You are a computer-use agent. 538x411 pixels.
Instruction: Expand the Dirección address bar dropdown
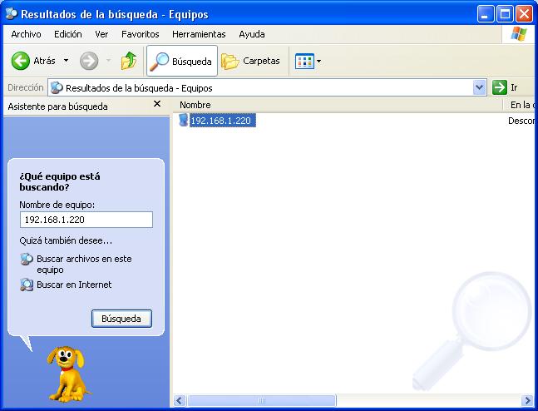pos(479,87)
